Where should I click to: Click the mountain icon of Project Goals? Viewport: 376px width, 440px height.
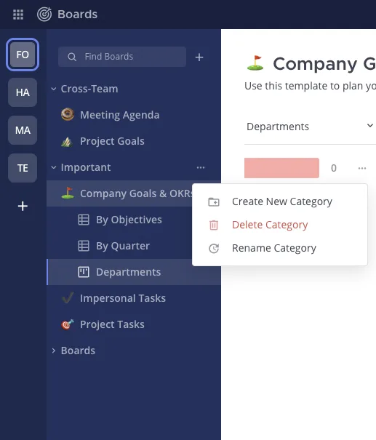point(68,141)
